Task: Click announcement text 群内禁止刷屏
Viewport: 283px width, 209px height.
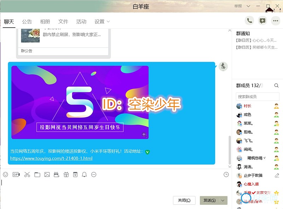Action: click(x=72, y=34)
